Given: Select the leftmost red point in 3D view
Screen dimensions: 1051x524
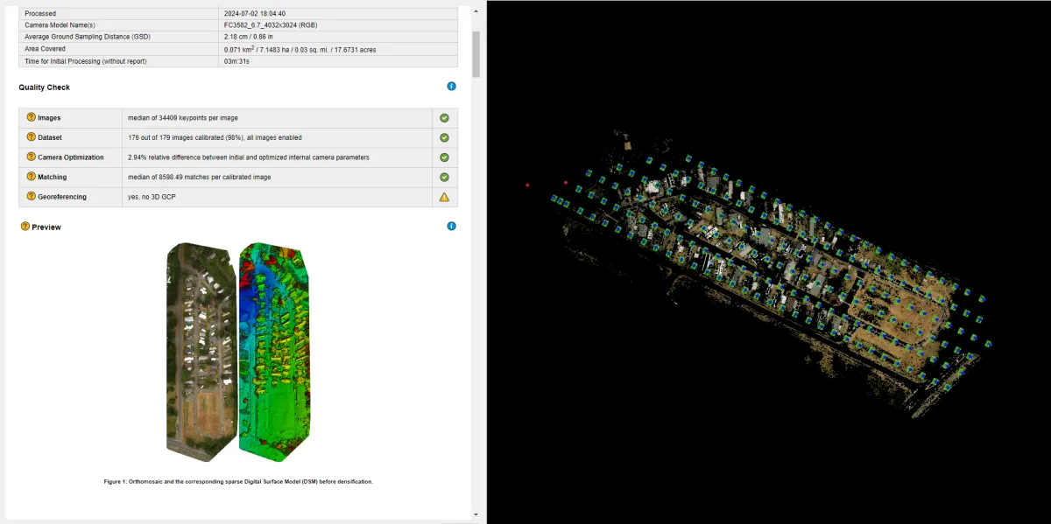Looking at the screenshot, I should click(x=527, y=185).
